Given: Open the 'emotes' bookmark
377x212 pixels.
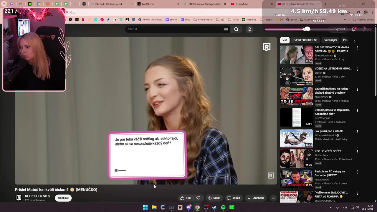Looking at the screenshot, I should pos(171,20).
